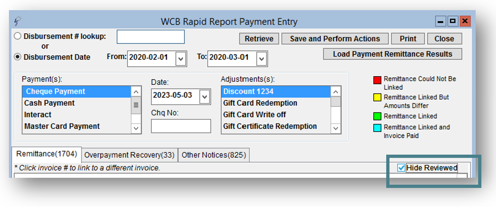Click the Adjustments(s) list scrollbar thumb
Viewport: 496px width, 207px height.
coord(335,101)
